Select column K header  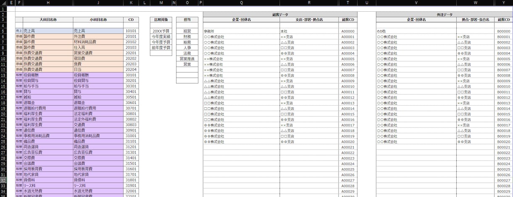coord(131,3)
